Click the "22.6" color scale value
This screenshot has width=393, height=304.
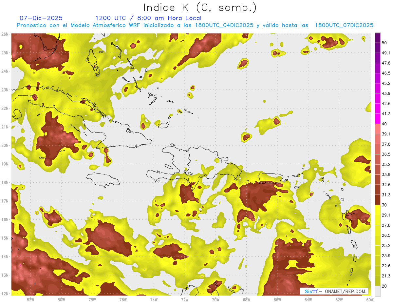(x=386, y=266)
